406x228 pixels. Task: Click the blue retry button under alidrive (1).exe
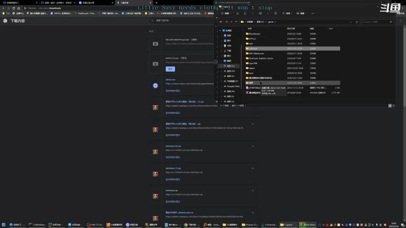[x=170, y=69]
